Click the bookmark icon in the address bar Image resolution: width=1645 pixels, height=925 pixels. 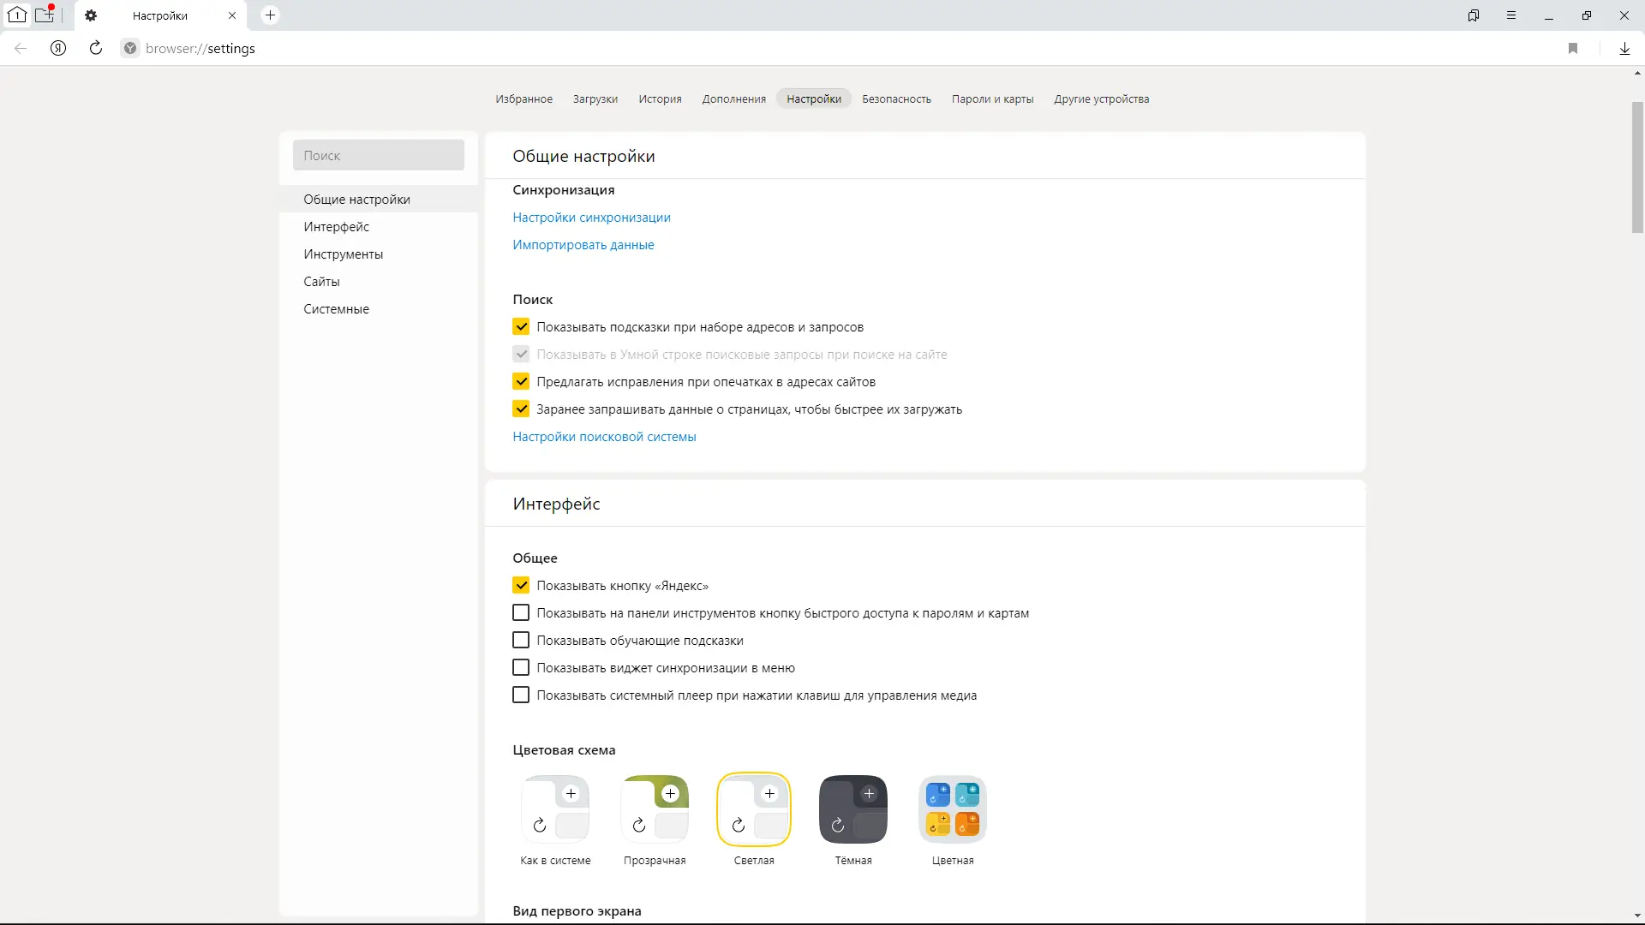click(x=1573, y=48)
